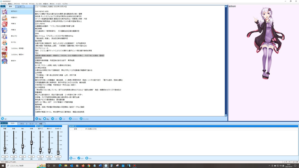The height and width of the screenshot is (168, 299).
Task: Click the 音声保存 (save audio) icon
Action: [70, 119]
